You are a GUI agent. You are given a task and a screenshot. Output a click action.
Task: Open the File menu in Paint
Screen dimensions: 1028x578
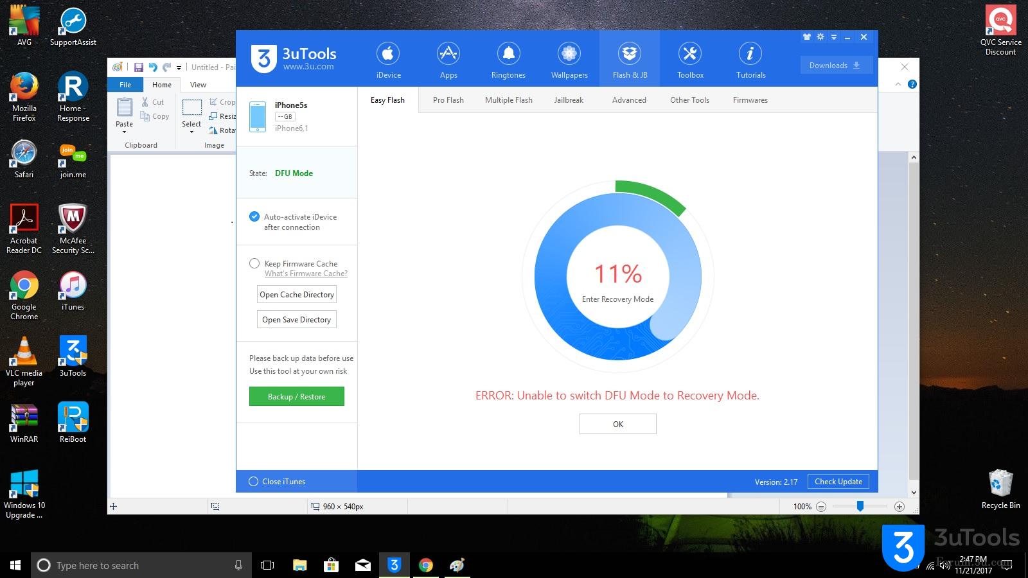pos(125,85)
